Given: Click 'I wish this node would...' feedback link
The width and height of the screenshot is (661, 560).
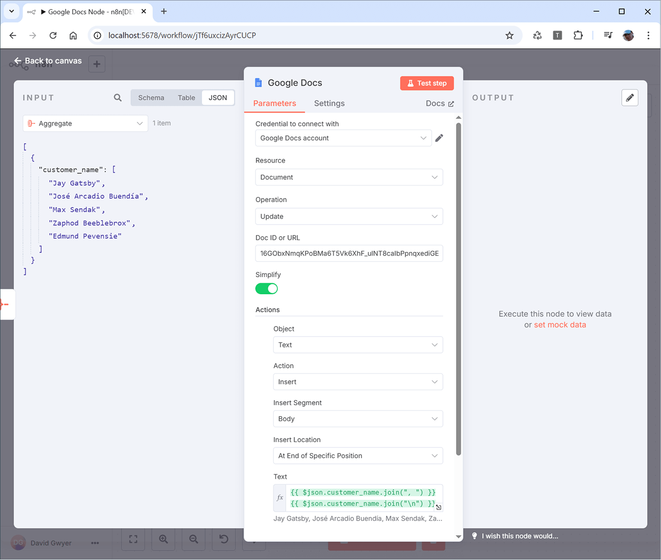Looking at the screenshot, I should click(520, 536).
